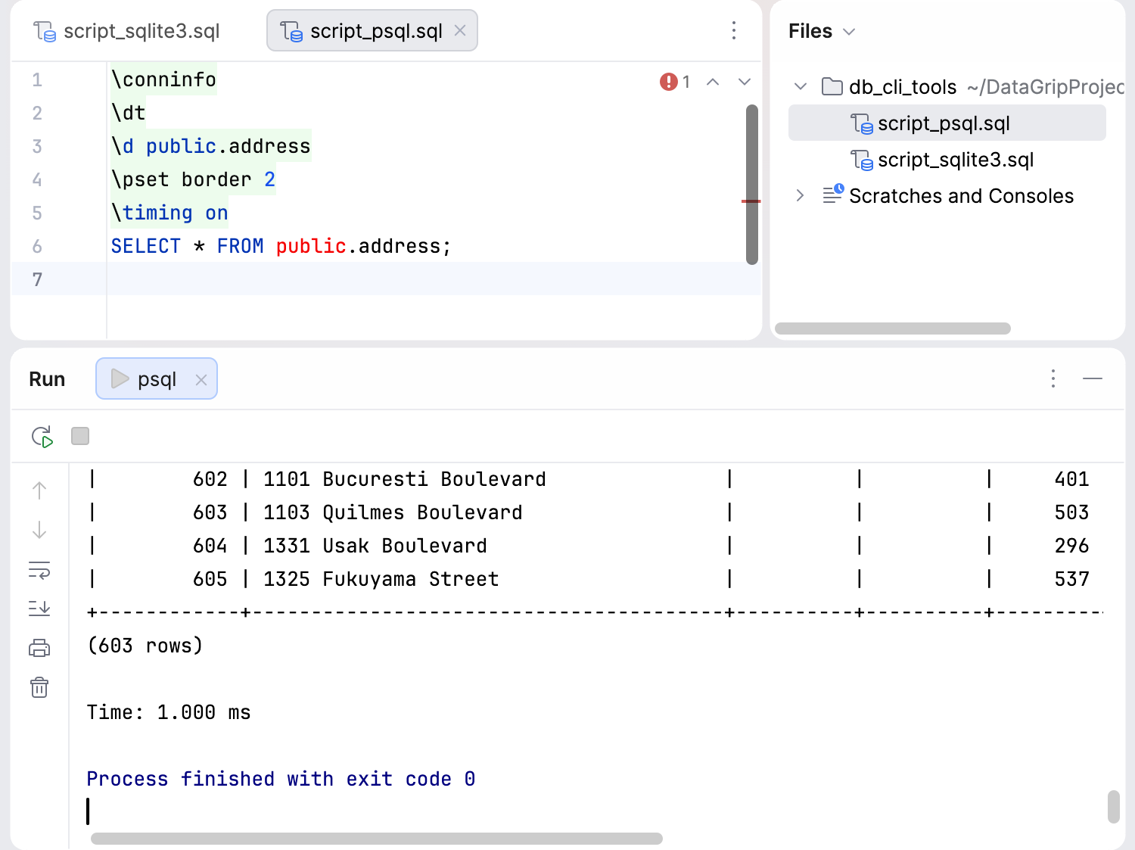This screenshot has width=1135, height=850.
Task: Click the (603 rows) output text
Action: pos(145,646)
